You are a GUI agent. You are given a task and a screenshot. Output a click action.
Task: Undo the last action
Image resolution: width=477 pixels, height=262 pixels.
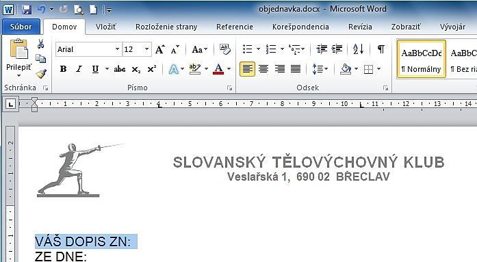(x=41, y=10)
